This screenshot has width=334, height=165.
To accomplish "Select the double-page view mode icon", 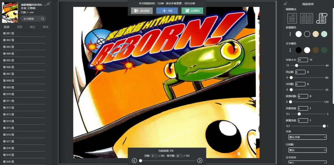I will coord(306,18).
